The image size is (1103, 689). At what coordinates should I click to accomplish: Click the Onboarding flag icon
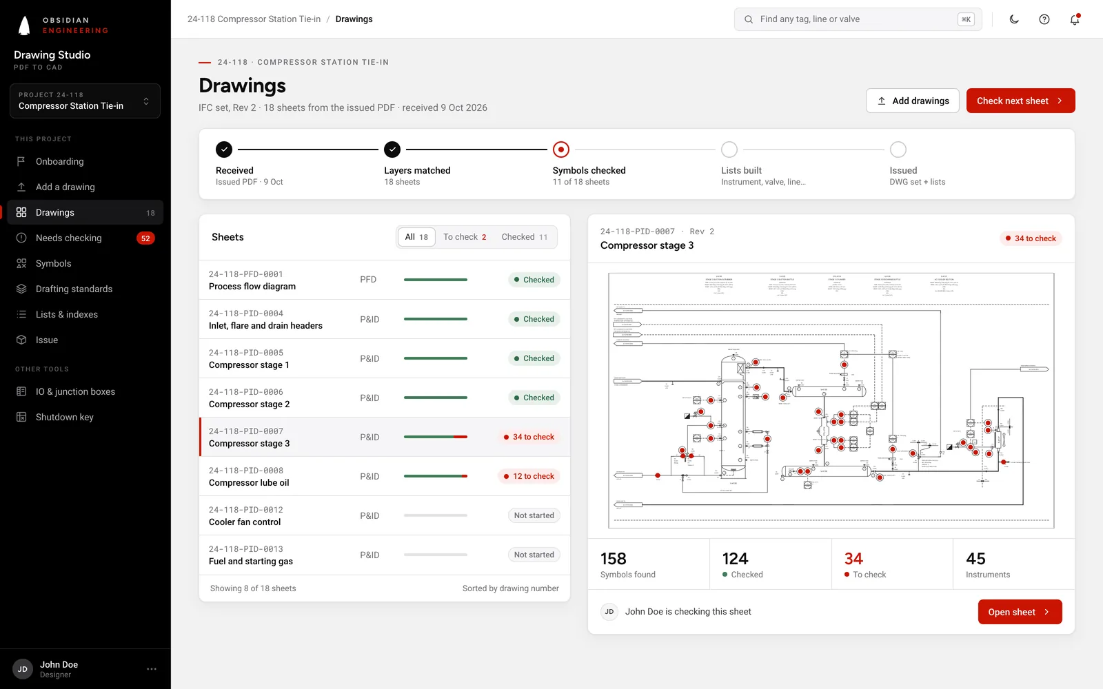(21, 161)
